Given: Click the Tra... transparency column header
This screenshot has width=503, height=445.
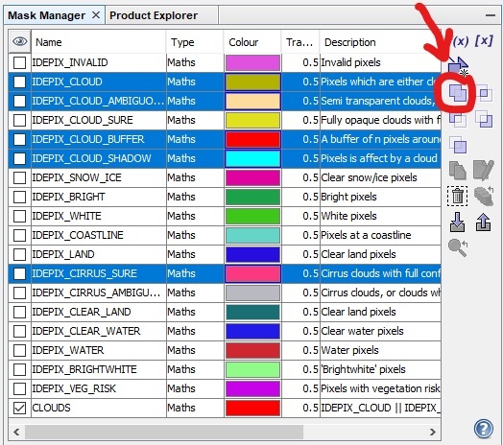Looking at the screenshot, I should pos(299,42).
